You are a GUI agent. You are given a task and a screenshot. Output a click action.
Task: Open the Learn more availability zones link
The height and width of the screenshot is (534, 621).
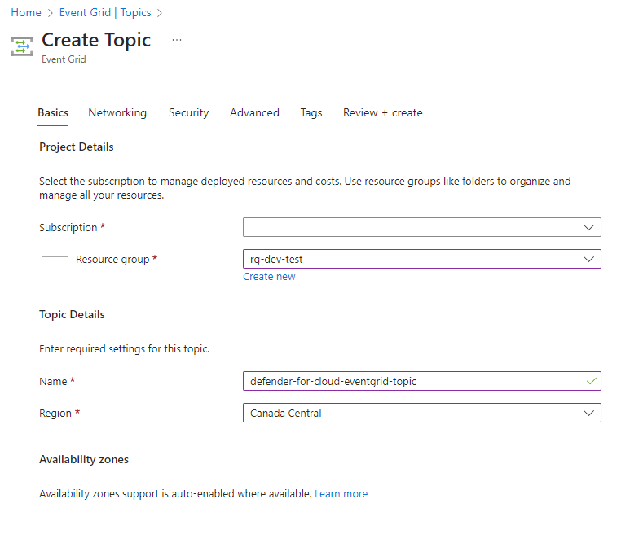click(341, 493)
